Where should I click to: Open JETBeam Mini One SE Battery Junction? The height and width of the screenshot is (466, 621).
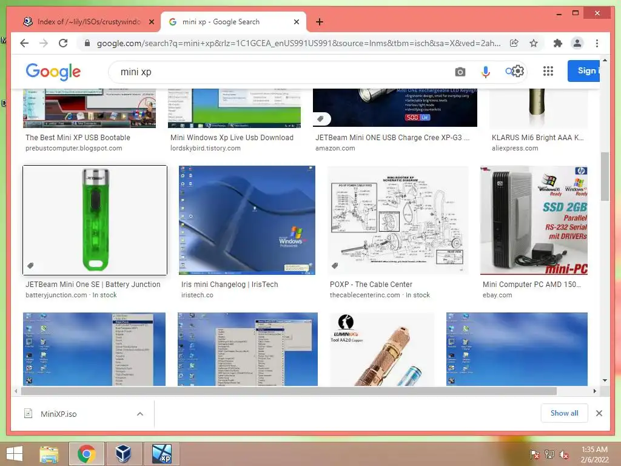tap(93, 284)
